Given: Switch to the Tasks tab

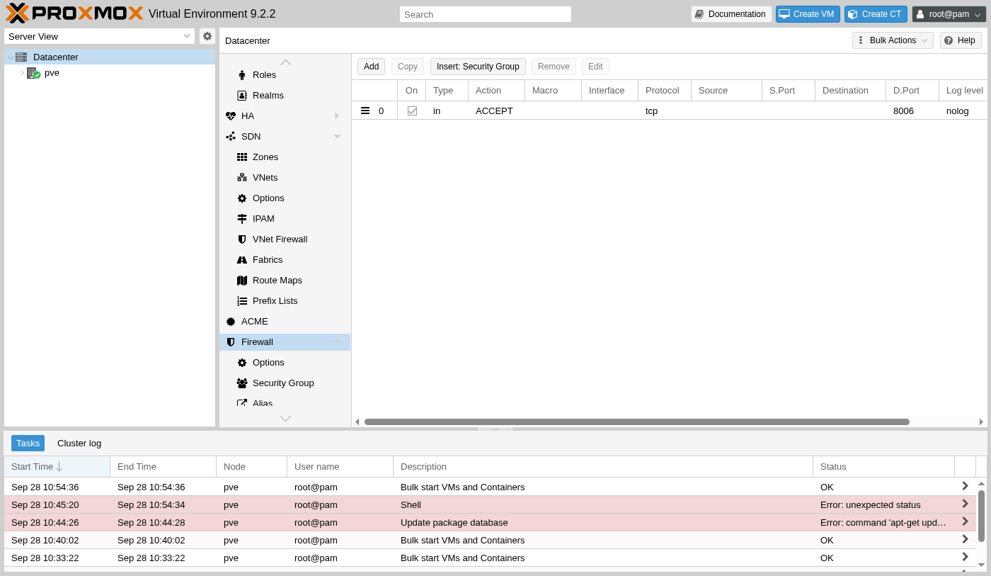Looking at the screenshot, I should pyautogui.click(x=28, y=444).
